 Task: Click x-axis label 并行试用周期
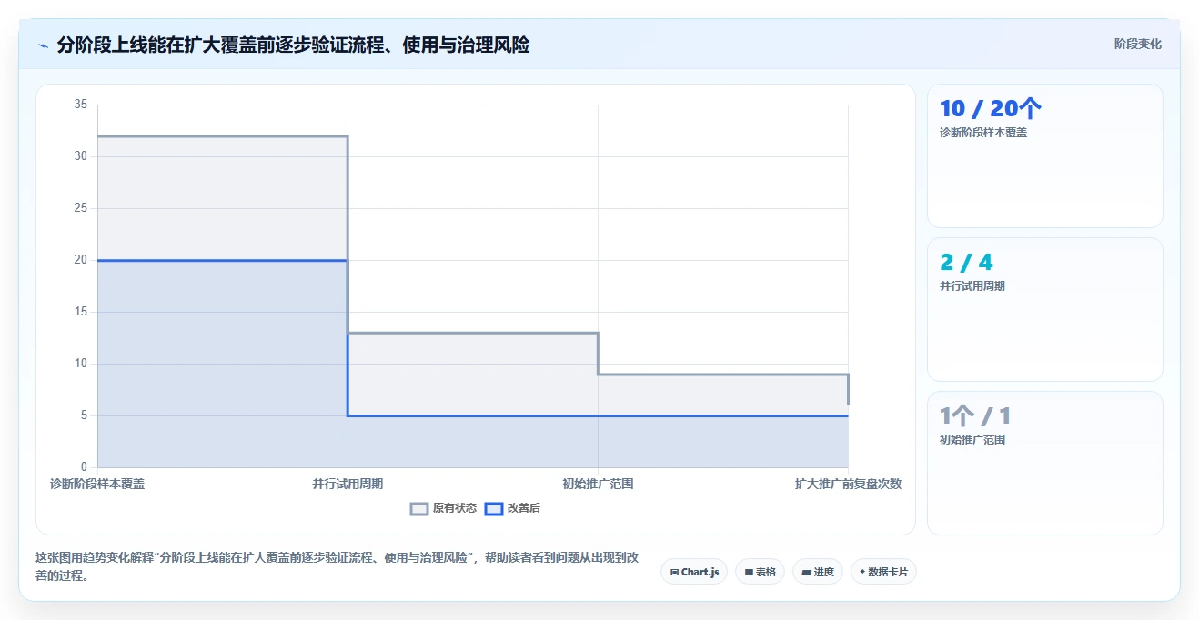tap(348, 484)
